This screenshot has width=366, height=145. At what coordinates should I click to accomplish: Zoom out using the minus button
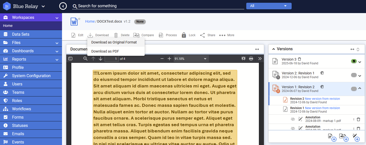coord(162,59)
